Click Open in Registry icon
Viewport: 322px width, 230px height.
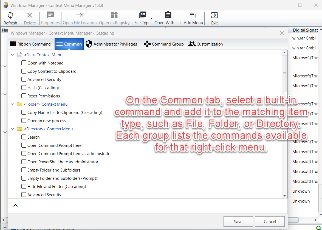pos(114,15)
